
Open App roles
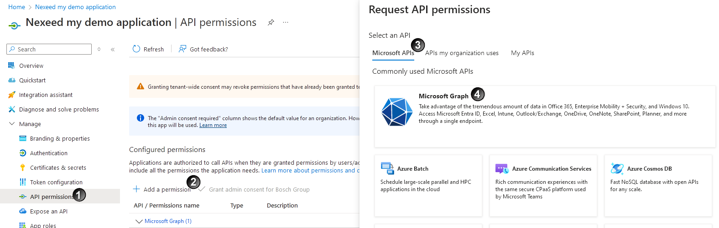click(43, 225)
